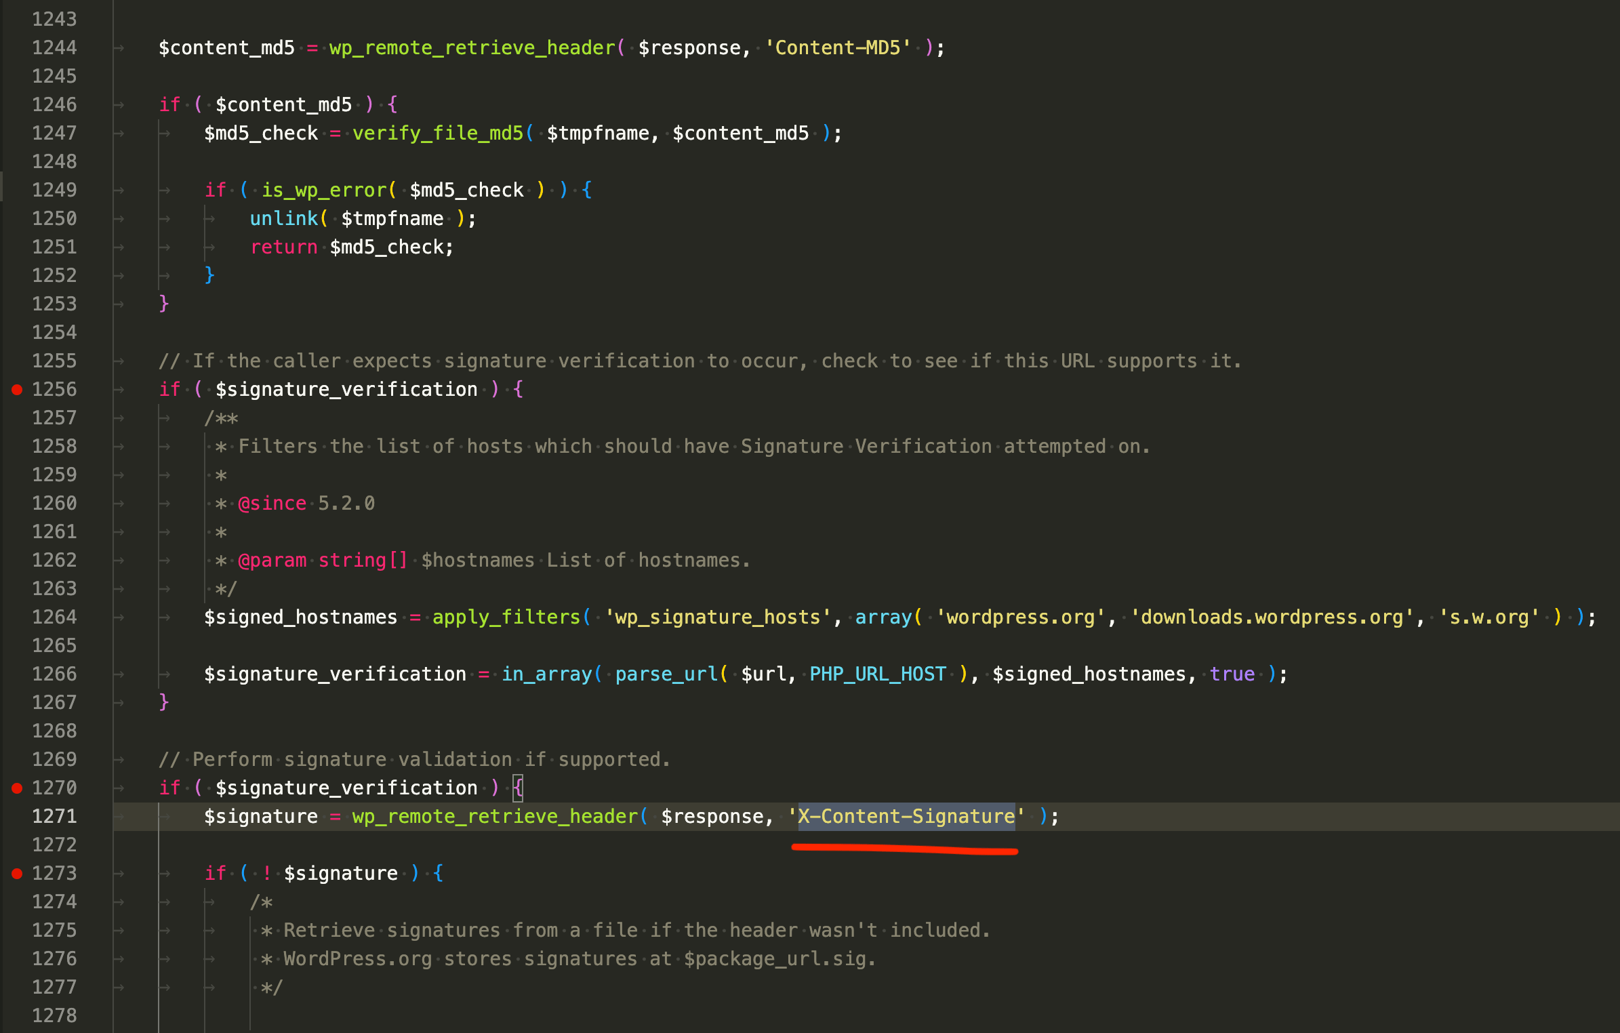This screenshot has height=1033, width=1620.
Task: Click the apply_filters function name
Action: [x=506, y=617]
